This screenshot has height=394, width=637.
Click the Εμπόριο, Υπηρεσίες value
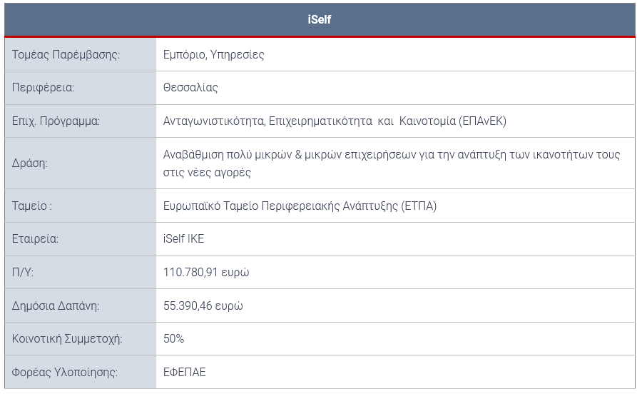coord(213,54)
